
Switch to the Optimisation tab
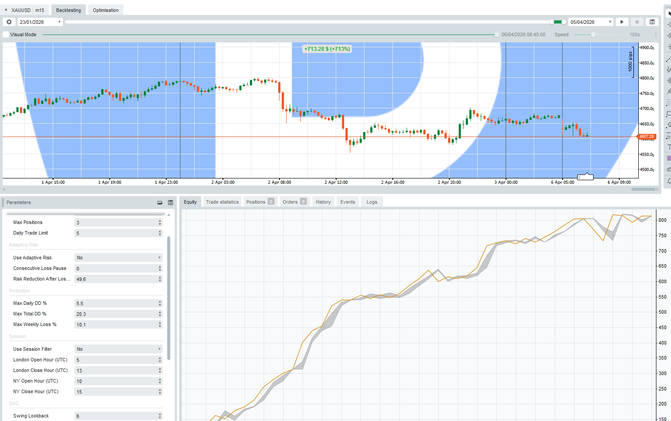click(105, 10)
